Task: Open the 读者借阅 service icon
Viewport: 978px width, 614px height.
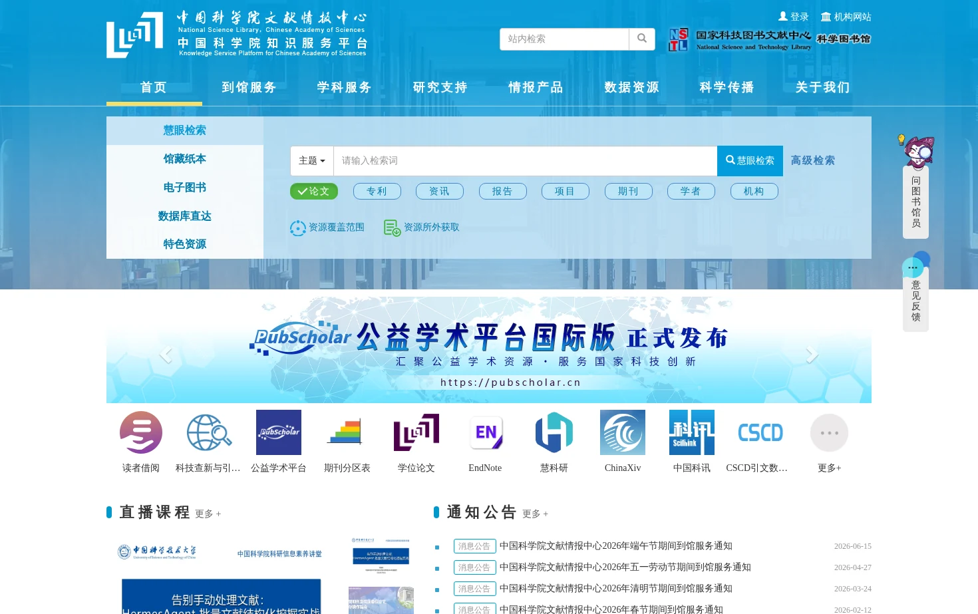Action: [x=141, y=432]
